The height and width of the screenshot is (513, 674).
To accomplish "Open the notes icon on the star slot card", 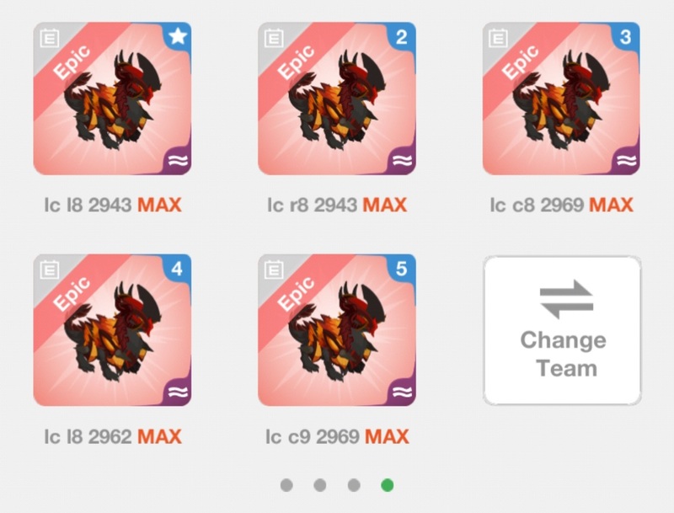I will click(50, 38).
